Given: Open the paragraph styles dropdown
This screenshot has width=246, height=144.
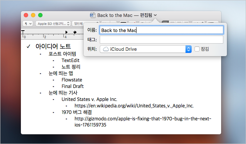Looking at the screenshot, I should pyautogui.click(x=28, y=24).
